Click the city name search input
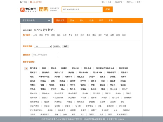Viewport: 163px width, 122px height. (x=45, y=55)
